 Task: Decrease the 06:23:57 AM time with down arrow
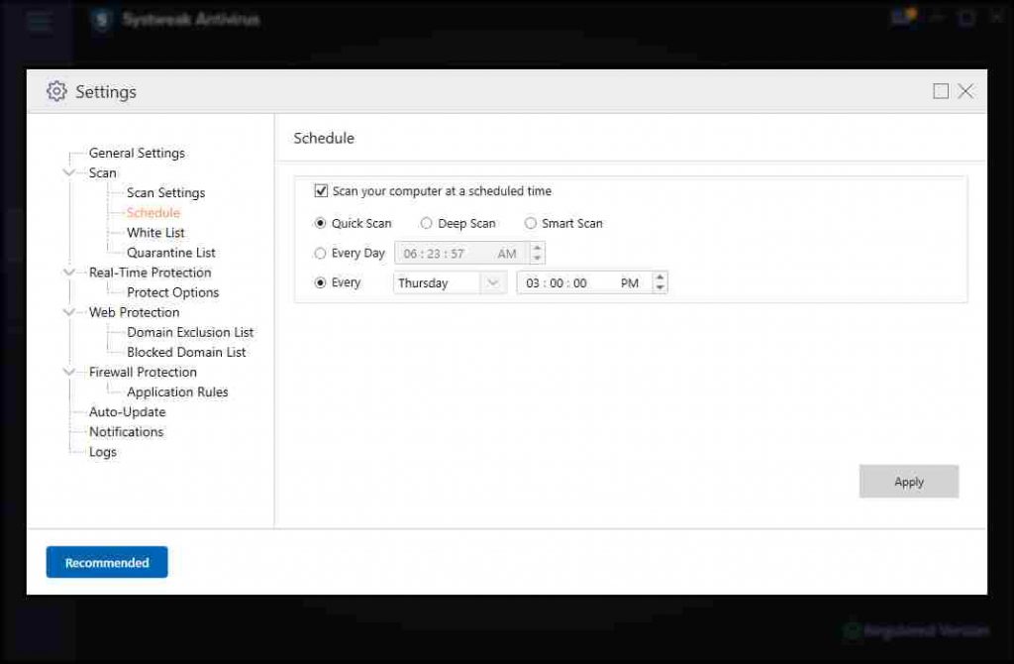(x=537, y=259)
